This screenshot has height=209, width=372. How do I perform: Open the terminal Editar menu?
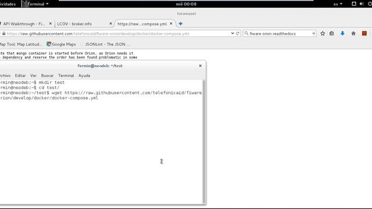click(x=20, y=75)
